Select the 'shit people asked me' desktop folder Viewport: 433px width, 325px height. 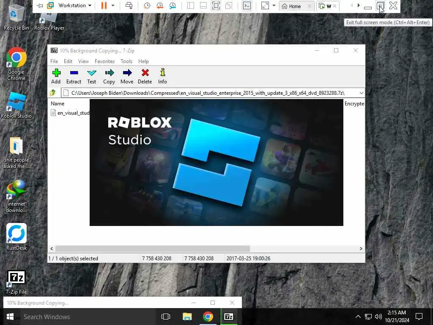[16, 152]
